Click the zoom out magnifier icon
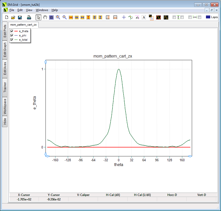This screenshot has width=221, height=211. [64, 17]
